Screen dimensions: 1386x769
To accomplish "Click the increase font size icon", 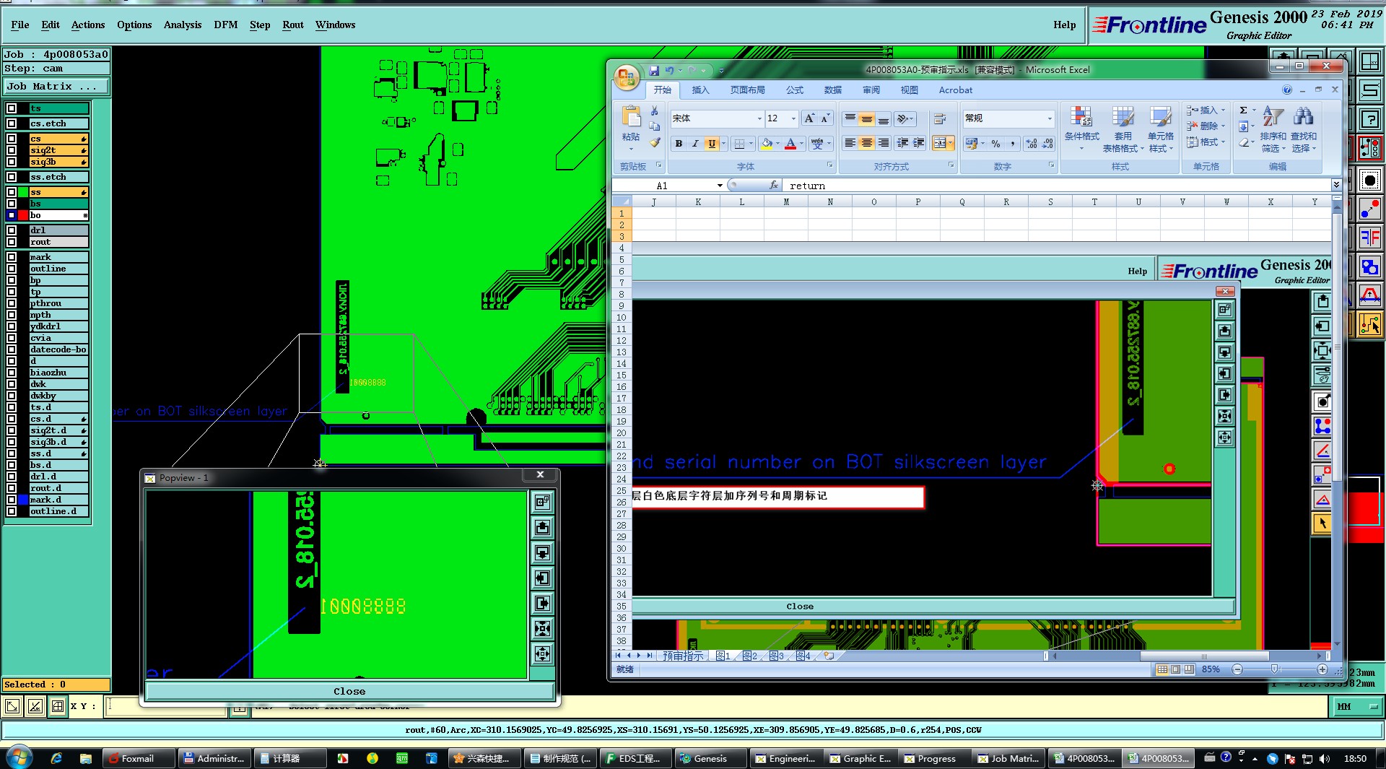I will coord(809,118).
